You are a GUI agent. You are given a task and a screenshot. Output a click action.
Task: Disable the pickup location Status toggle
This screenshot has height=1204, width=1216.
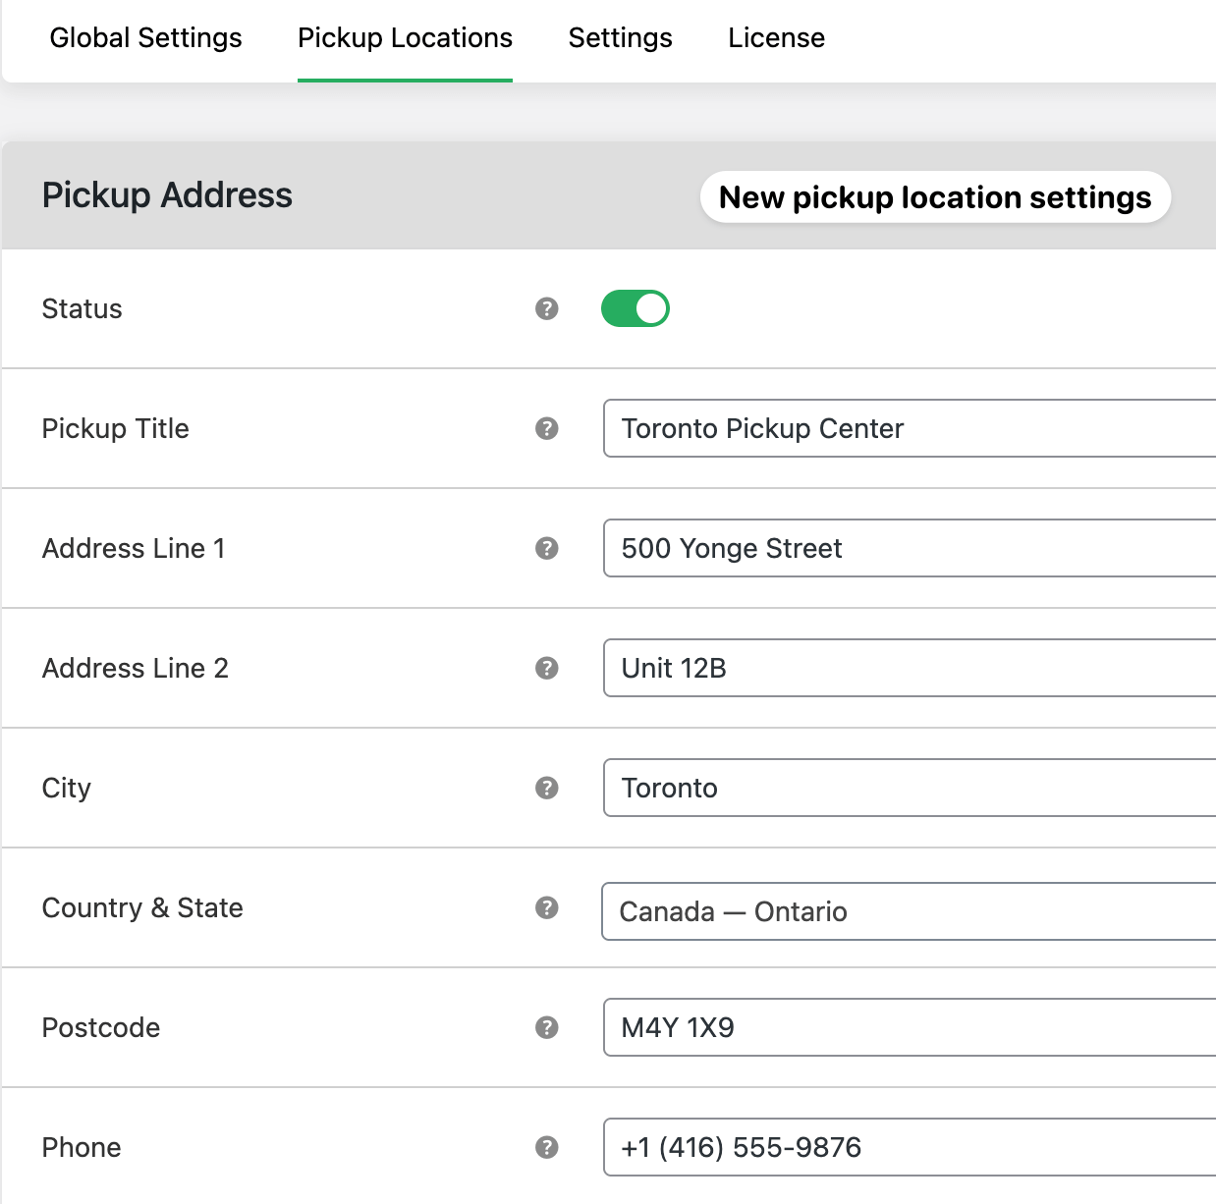[x=635, y=308]
